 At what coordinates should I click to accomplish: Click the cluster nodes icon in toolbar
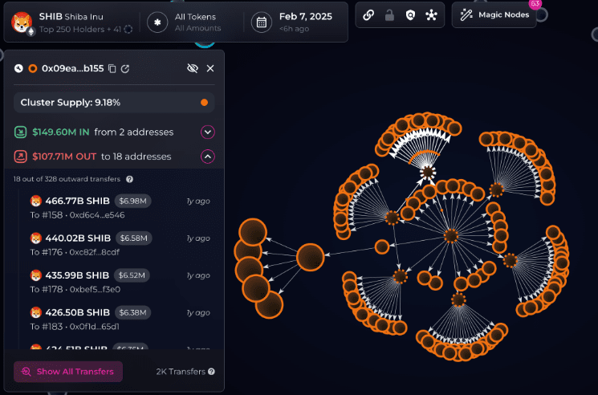[x=431, y=15]
